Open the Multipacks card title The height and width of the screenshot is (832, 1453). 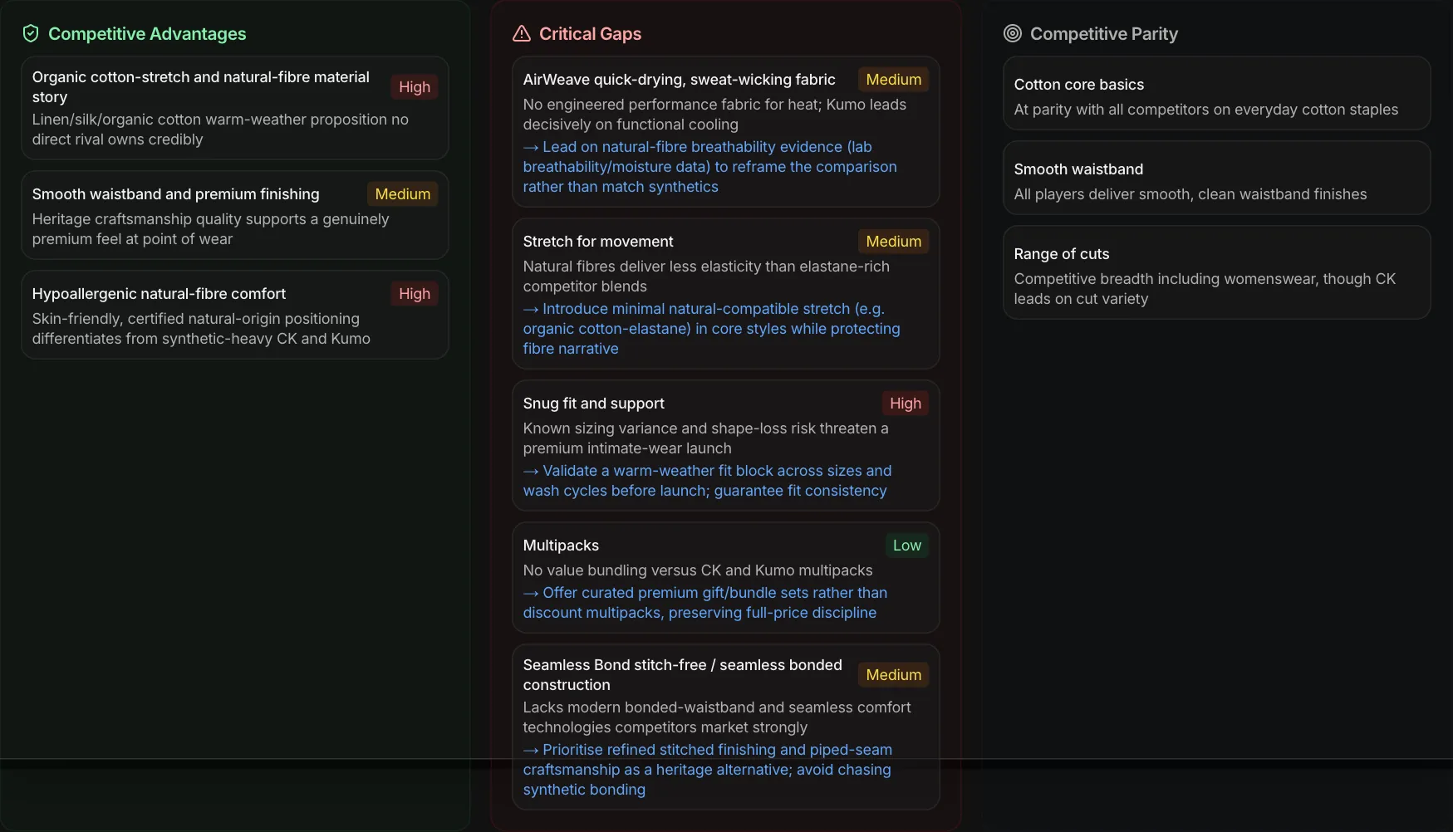561,546
